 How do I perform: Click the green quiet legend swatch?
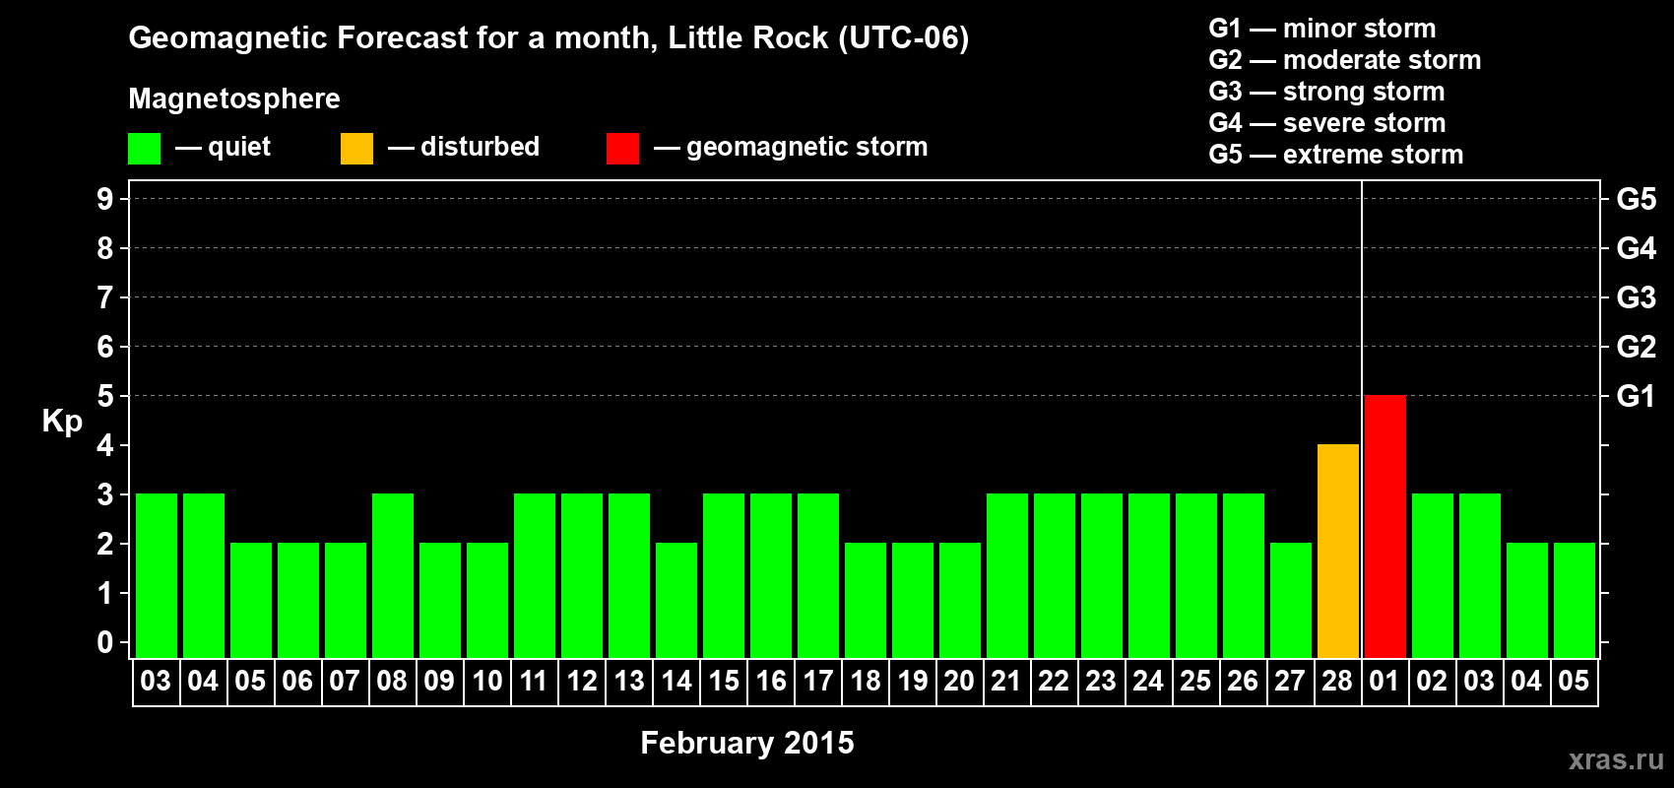[x=144, y=149]
